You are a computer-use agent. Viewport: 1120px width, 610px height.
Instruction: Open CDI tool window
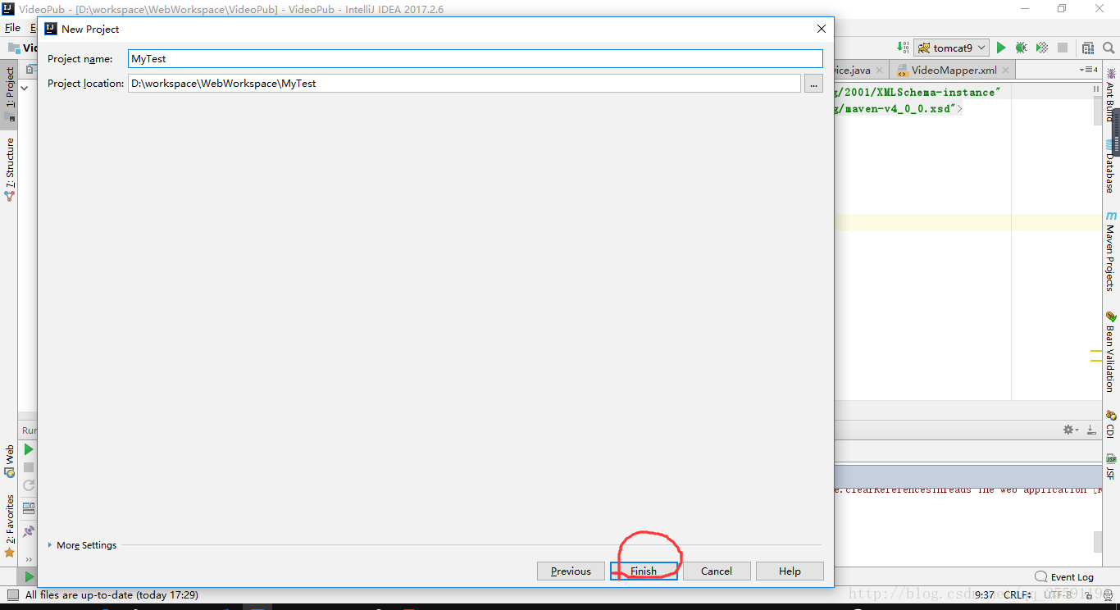pos(1111,424)
